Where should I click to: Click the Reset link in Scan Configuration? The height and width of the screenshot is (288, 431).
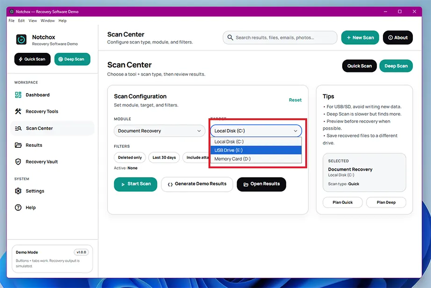tap(295, 100)
